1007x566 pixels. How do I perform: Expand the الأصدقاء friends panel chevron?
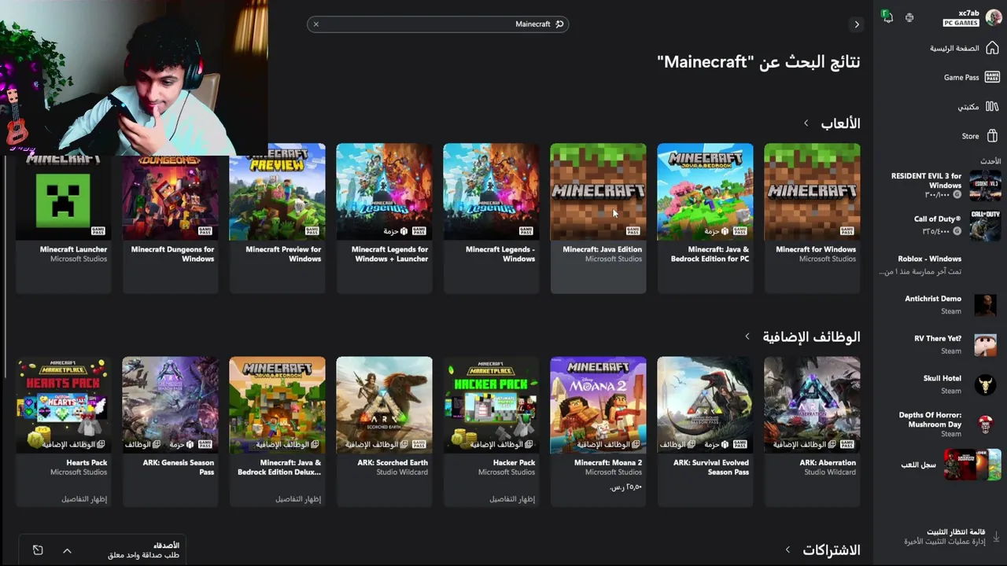click(67, 550)
